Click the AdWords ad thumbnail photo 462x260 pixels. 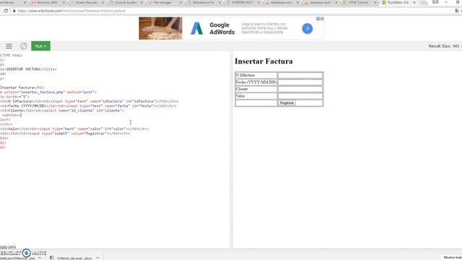tap(160, 28)
